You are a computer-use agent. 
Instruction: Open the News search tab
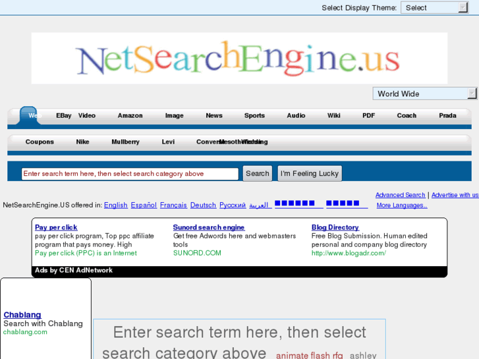(214, 115)
